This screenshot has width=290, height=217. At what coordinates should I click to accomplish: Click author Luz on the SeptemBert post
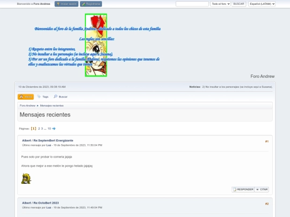[49, 145]
